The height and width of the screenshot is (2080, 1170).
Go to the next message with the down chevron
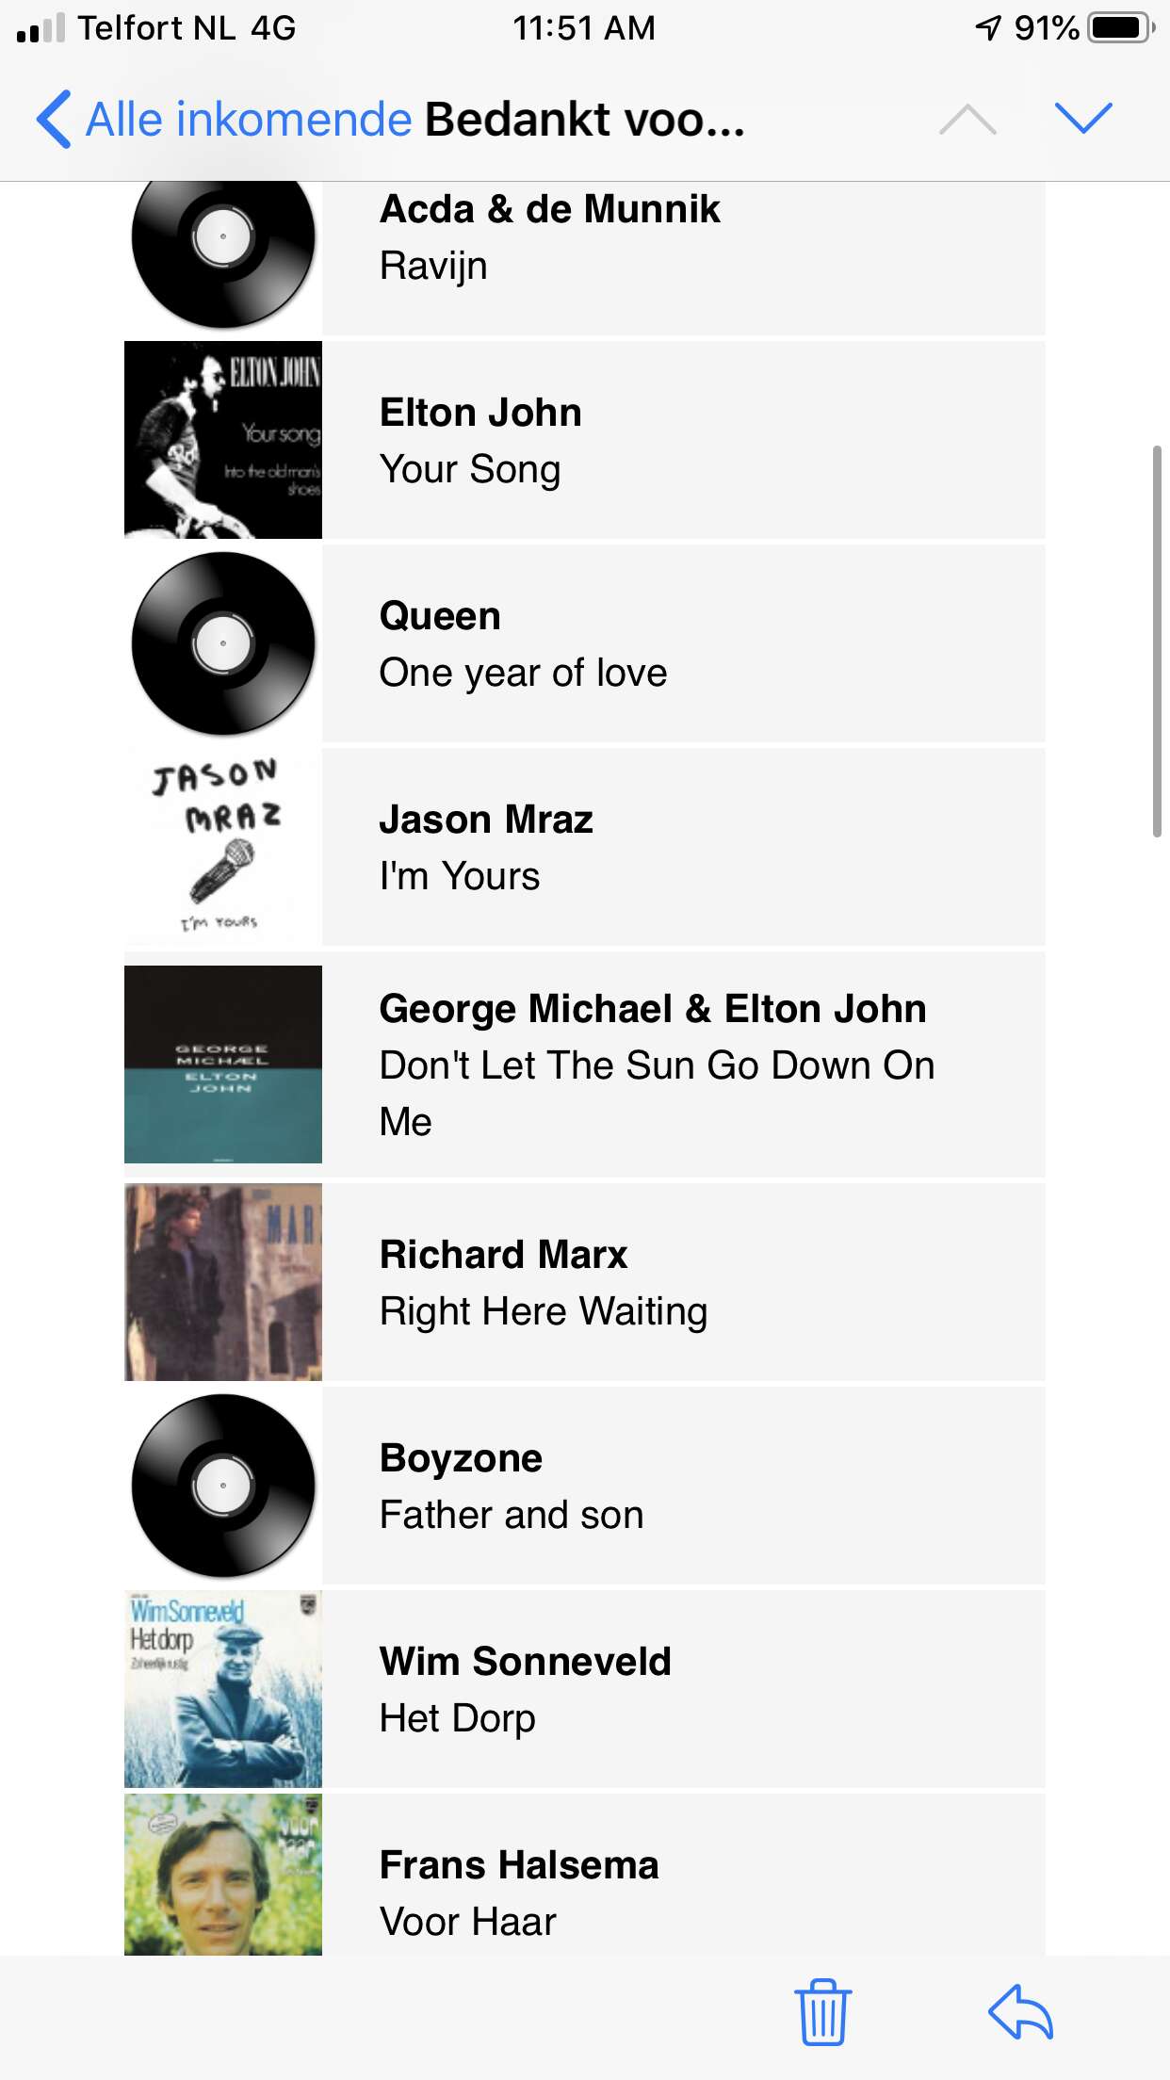pyautogui.click(x=1083, y=119)
